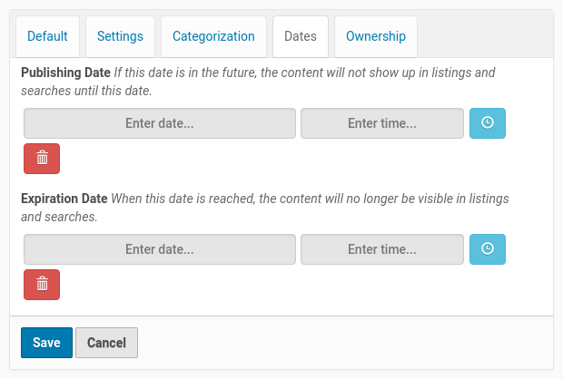Select the Dates tab
The image size is (563, 379).
pyautogui.click(x=301, y=37)
